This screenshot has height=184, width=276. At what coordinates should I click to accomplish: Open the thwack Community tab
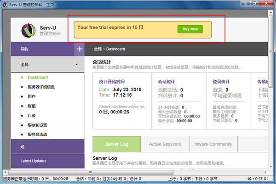pos(214,144)
